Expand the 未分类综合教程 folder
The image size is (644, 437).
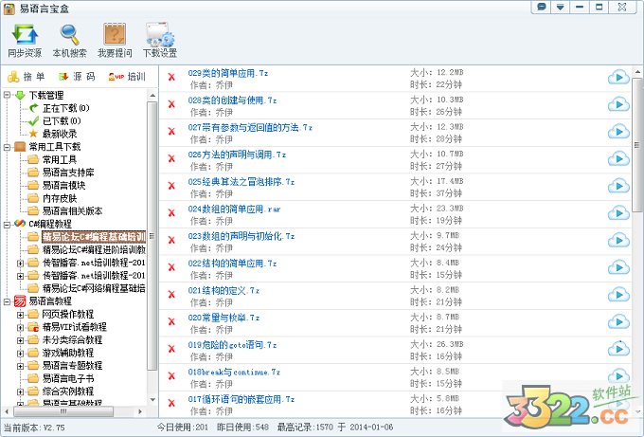(x=20, y=340)
